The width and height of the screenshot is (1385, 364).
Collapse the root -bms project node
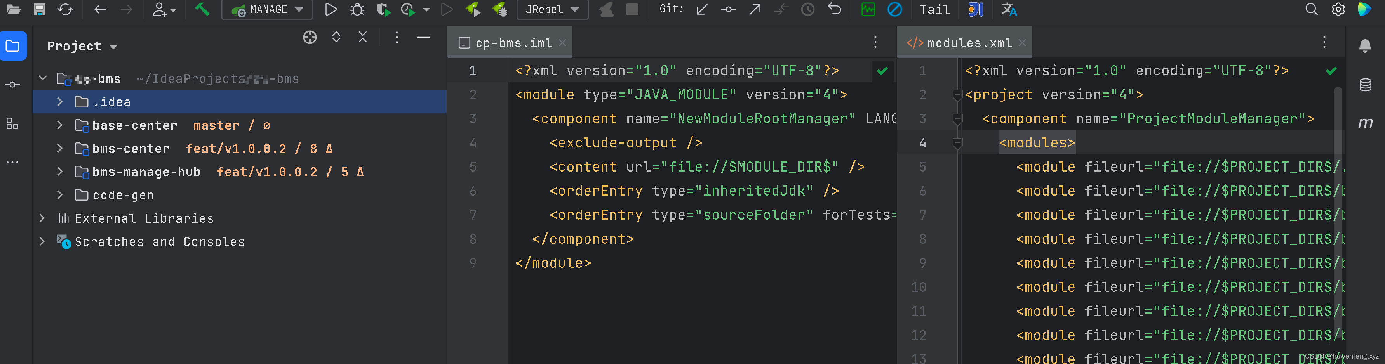pyautogui.click(x=42, y=78)
